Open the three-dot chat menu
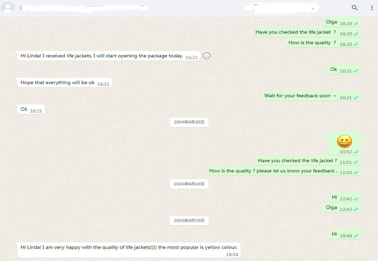 pyautogui.click(x=372, y=8)
